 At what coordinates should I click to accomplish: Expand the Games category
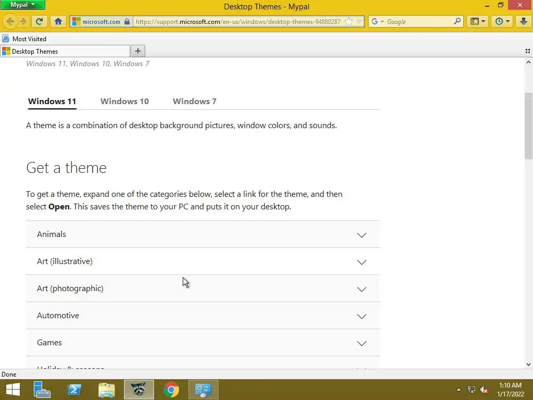[x=202, y=343]
